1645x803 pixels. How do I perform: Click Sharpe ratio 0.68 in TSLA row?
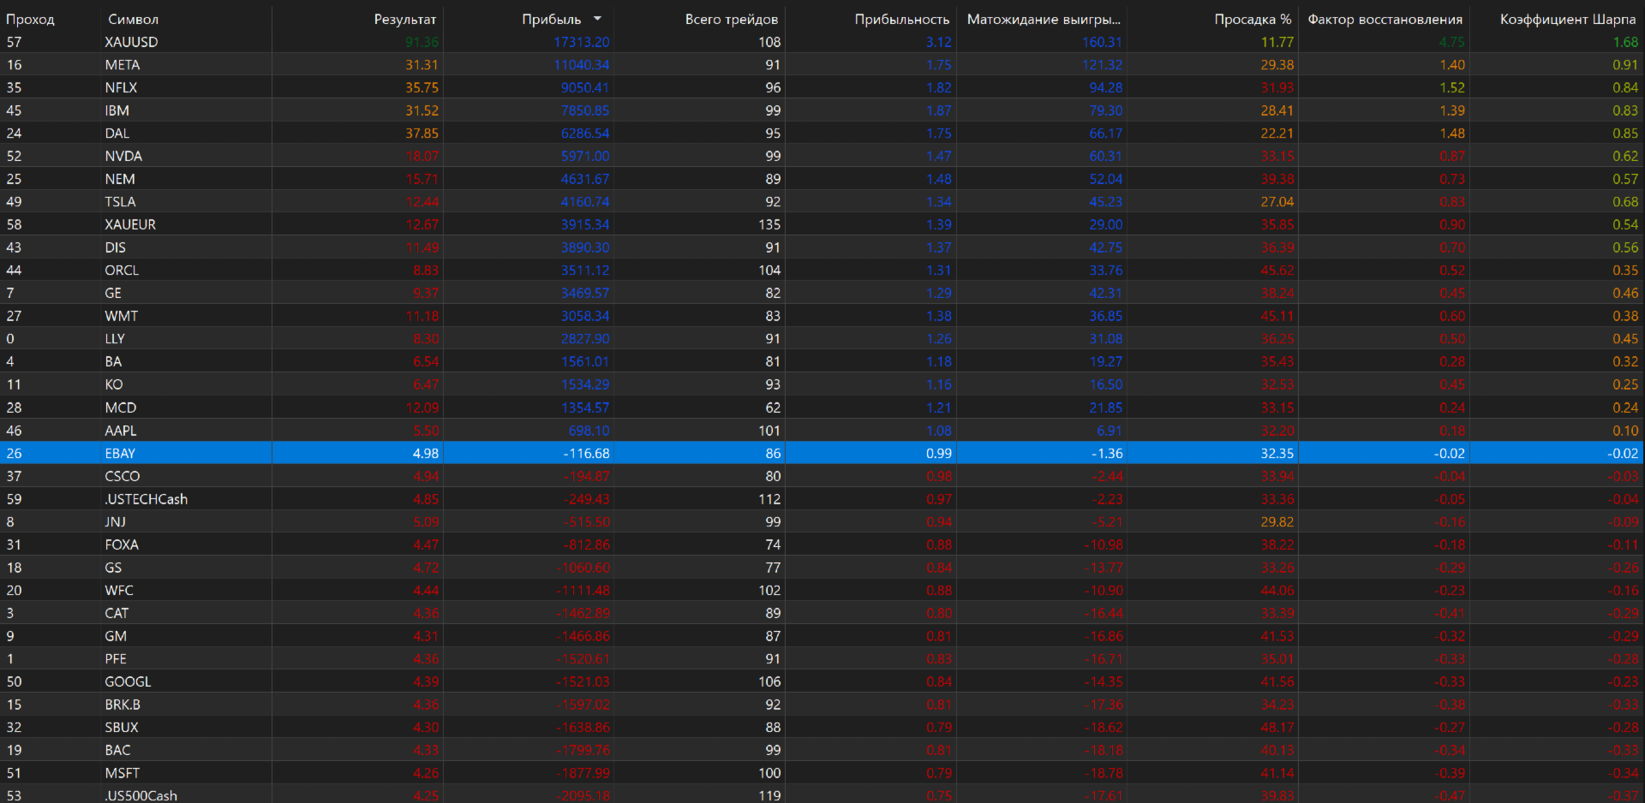point(1625,202)
